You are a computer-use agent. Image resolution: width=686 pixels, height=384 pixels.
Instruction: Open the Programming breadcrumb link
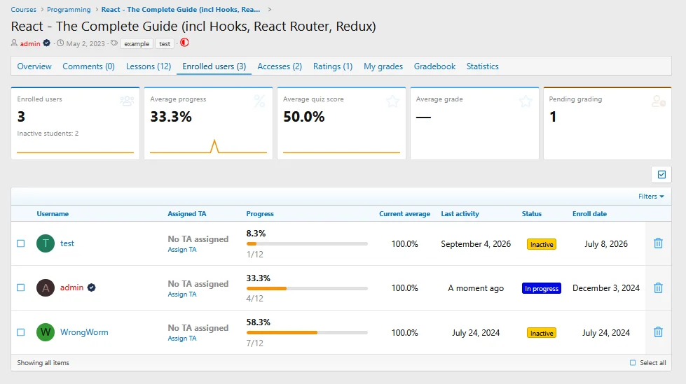[69, 9]
